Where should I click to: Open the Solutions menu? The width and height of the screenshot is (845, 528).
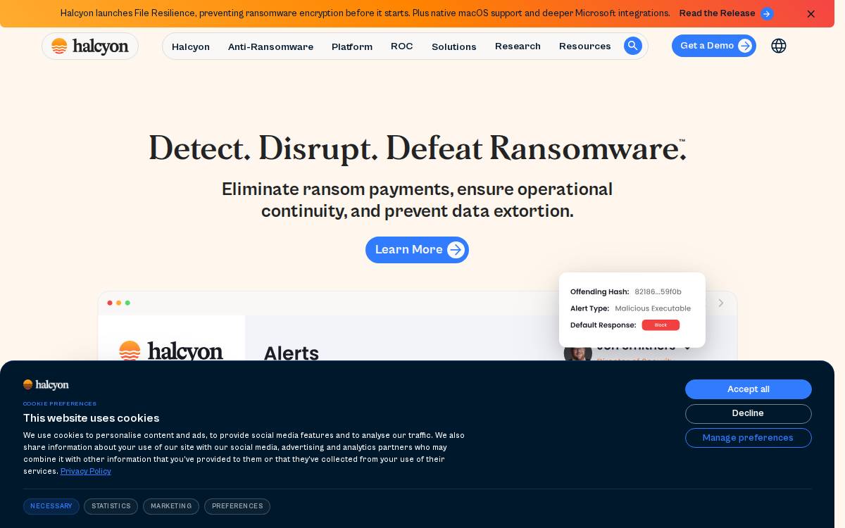click(454, 46)
